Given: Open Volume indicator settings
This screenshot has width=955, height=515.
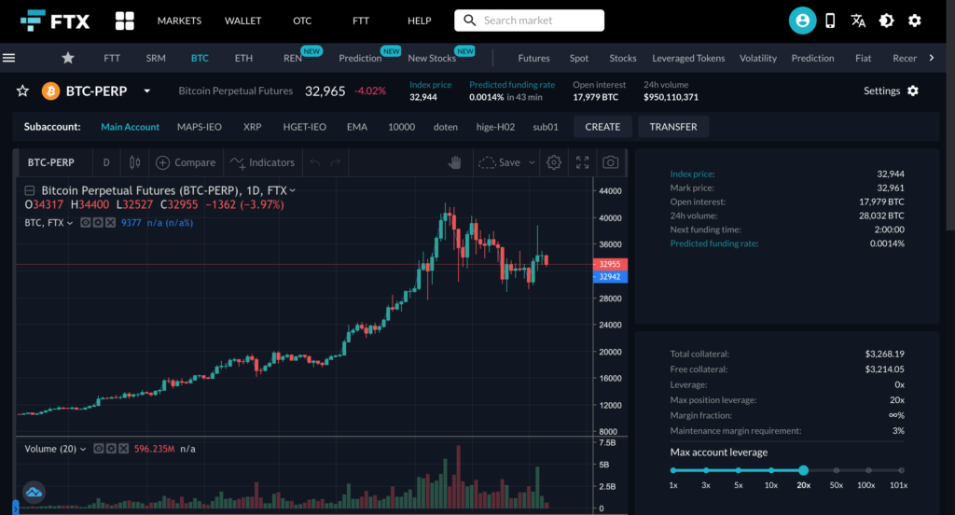Looking at the screenshot, I should [111, 449].
